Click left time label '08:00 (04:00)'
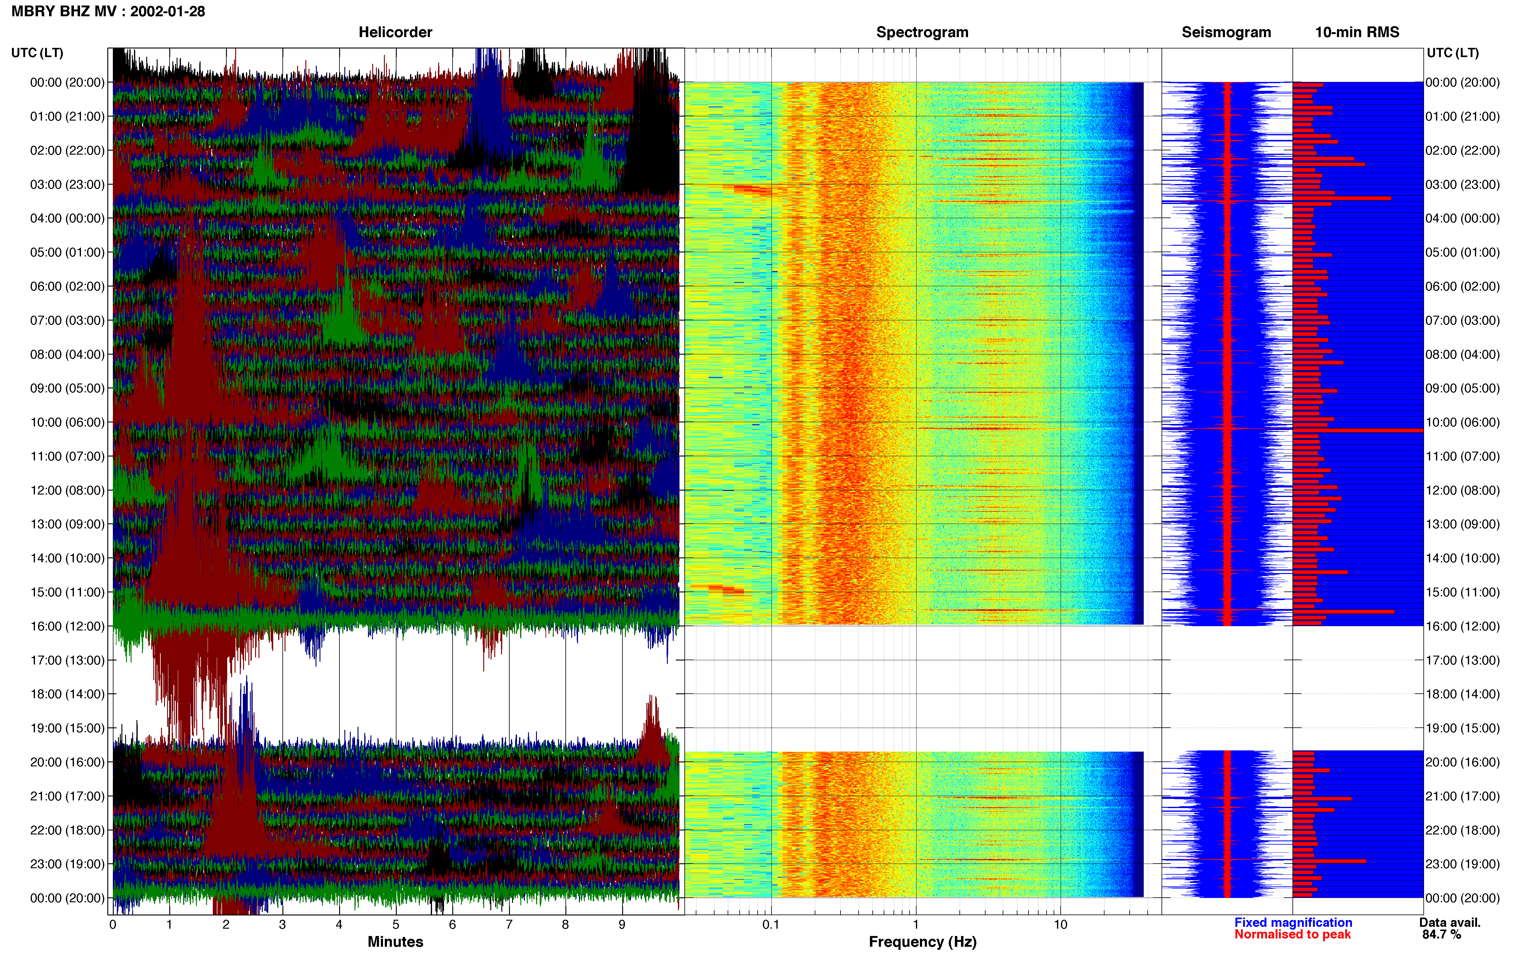 [x=67, y=354]
